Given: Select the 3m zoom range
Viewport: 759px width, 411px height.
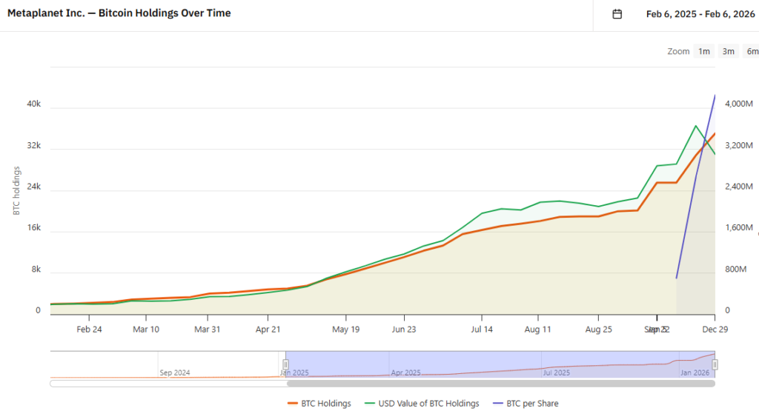Looking at the screenshot, I should (728, 51).
